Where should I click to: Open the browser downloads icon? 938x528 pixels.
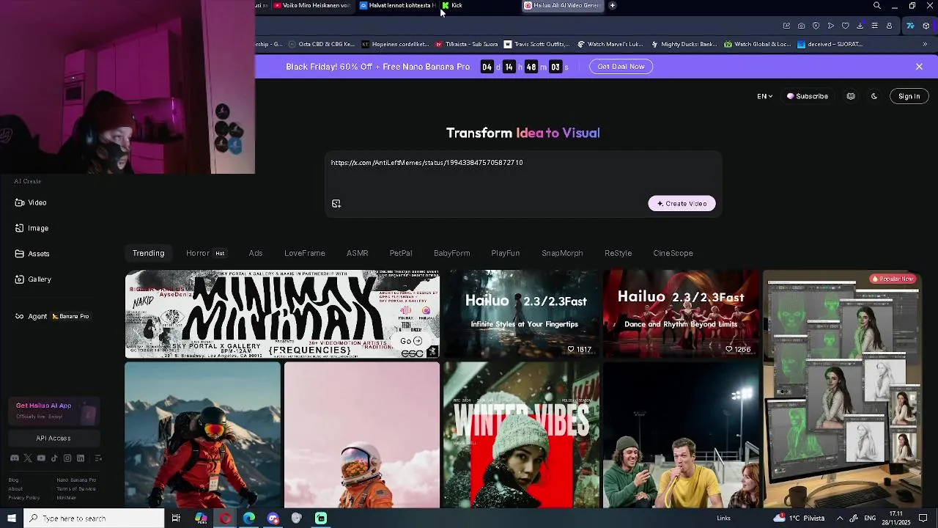click(x=860, y=26)
